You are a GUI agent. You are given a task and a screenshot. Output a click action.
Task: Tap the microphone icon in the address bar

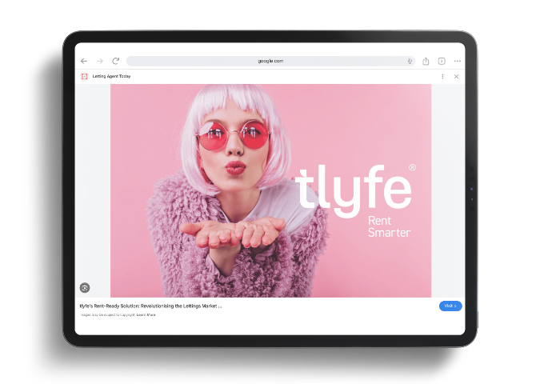tap(410, 61)
